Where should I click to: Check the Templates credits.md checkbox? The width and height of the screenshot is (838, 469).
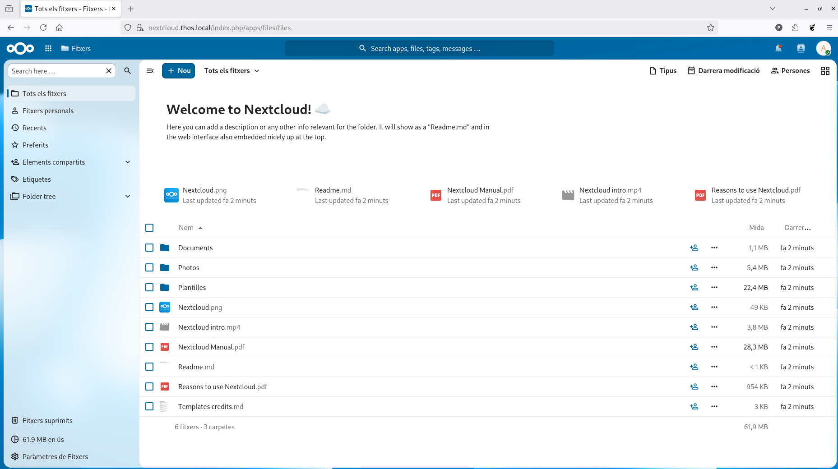(x=149, y=406)
